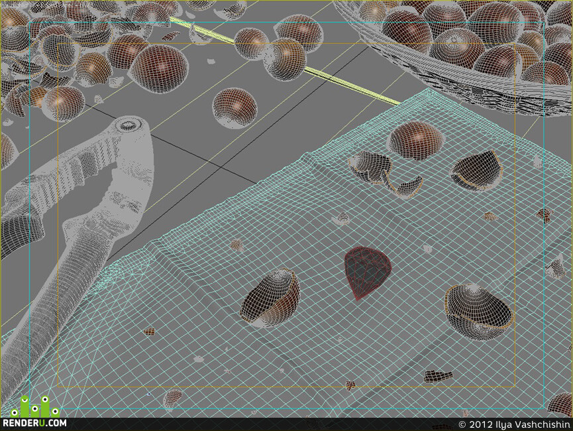This screenshot has width=573, height=431.
Task: Select a hazelnut inside the wicker basket
Action: coord(457,47)
